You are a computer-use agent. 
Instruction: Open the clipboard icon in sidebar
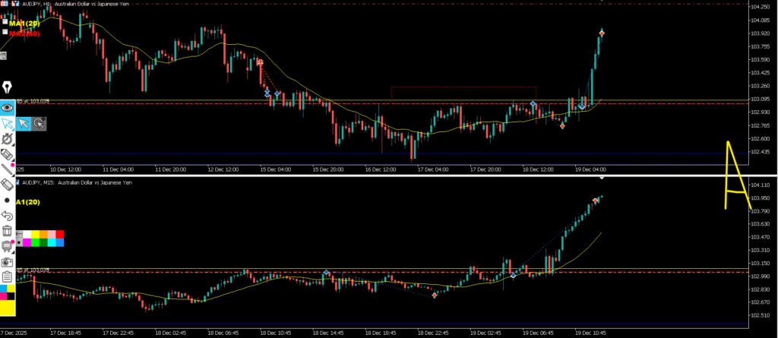(8, 276)
